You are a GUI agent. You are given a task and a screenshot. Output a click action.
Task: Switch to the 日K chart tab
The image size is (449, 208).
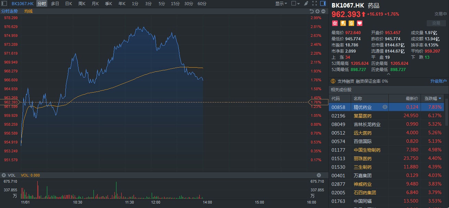[68, 3]
